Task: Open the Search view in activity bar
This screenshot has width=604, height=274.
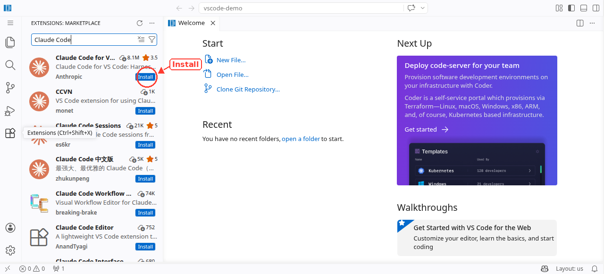Action: pos(10,65)
